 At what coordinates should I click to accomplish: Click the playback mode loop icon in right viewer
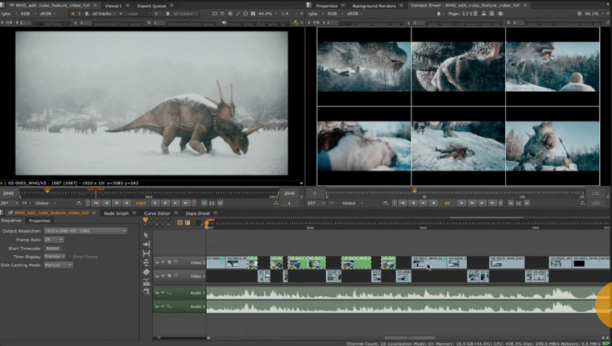(x=386, y=204)
